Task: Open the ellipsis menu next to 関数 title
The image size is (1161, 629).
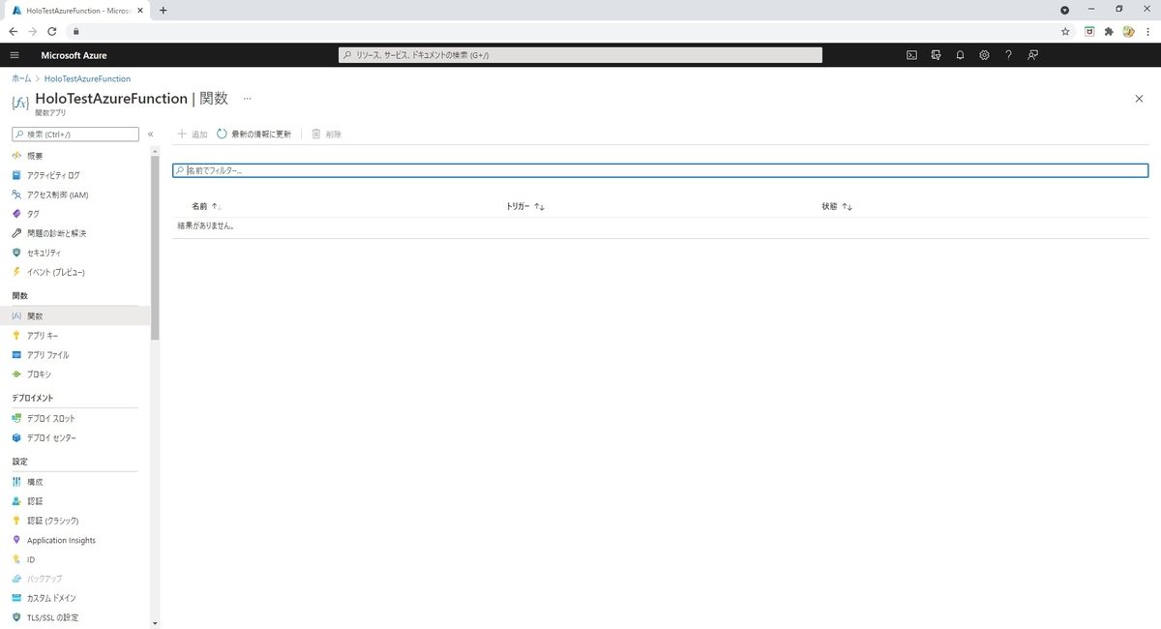Action: tap(247, 99)
